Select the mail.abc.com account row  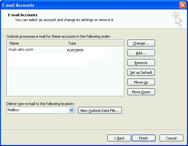click(x=65, y=50)
